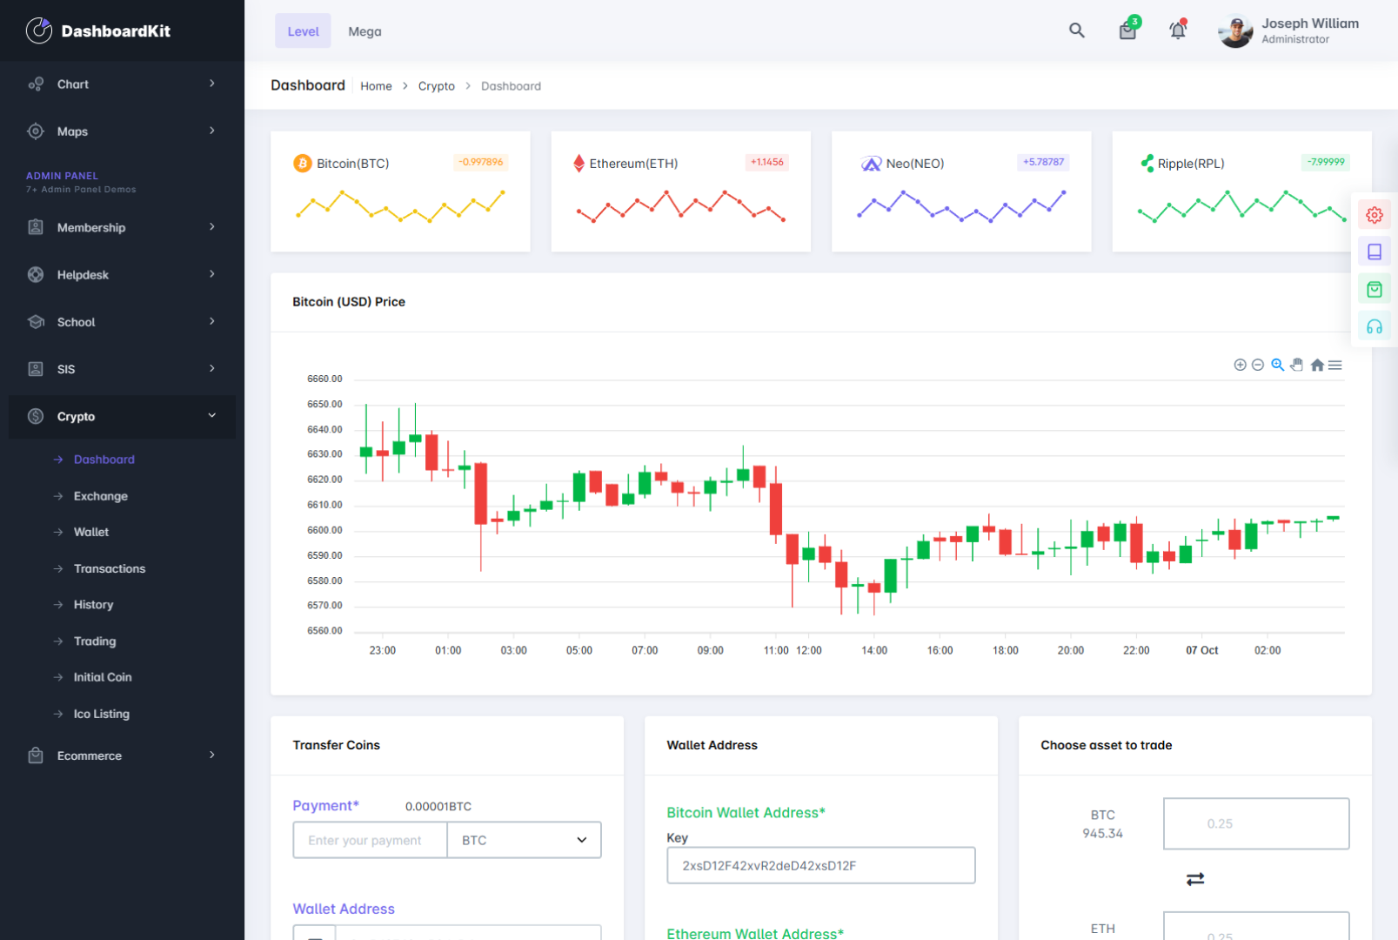This screenshot has width=1398, height=940.
Task: Click the Home breadcrumb link
Action: [x=376, y=86]
